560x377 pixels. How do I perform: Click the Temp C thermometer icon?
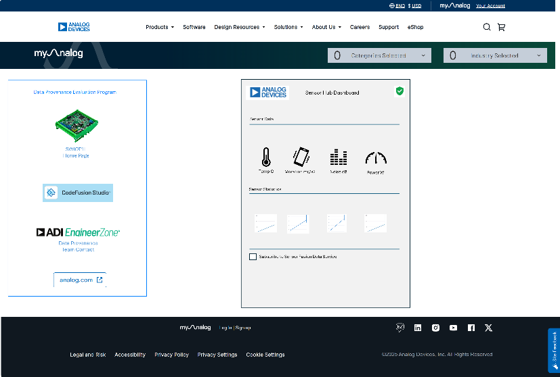click(x=266, y=157)
